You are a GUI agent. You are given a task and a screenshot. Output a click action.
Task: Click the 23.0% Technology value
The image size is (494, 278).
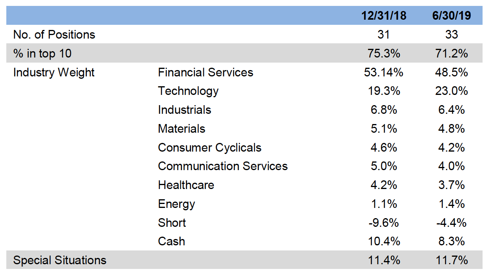tap(451, 91)
